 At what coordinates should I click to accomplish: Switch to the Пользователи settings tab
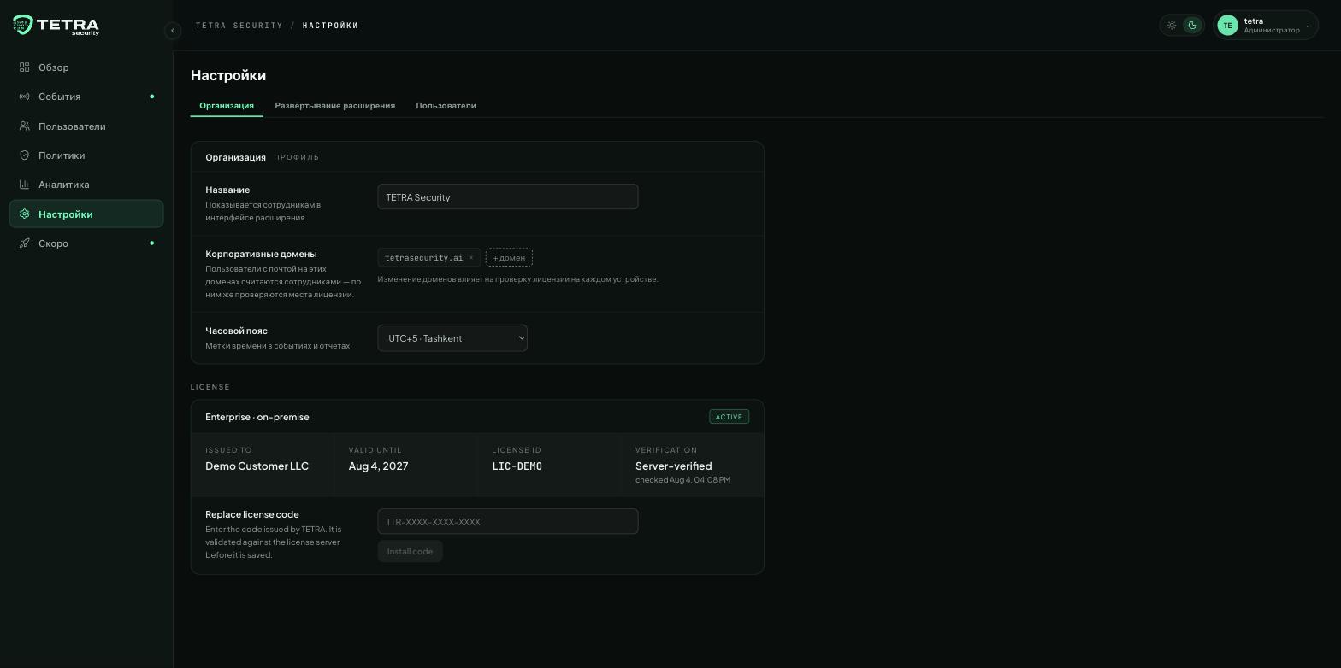(446, 106)
